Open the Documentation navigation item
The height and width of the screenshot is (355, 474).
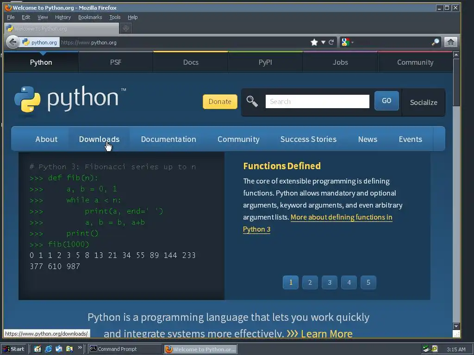tap(168, 139)
